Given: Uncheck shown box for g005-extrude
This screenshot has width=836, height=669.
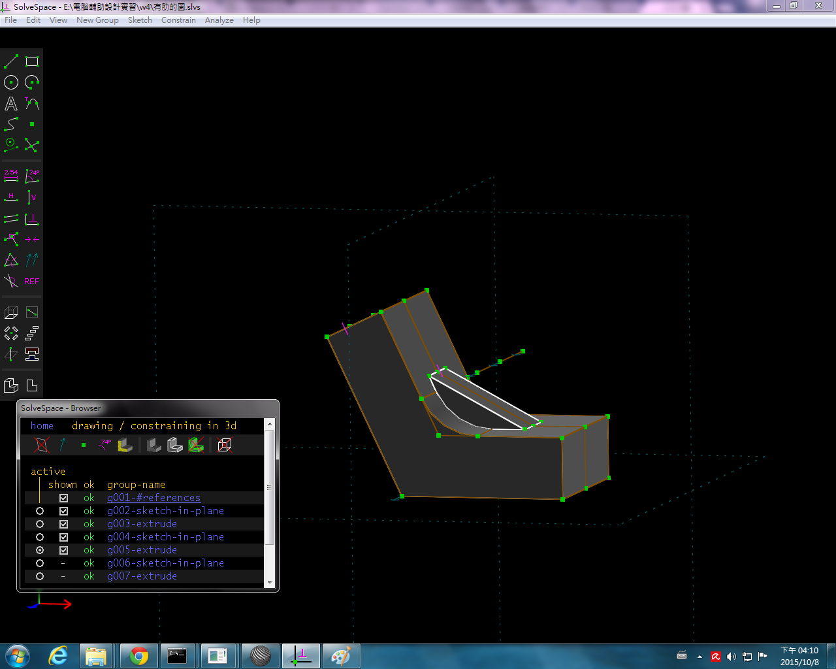Looking at the screenshot, I should pos(63,550).
